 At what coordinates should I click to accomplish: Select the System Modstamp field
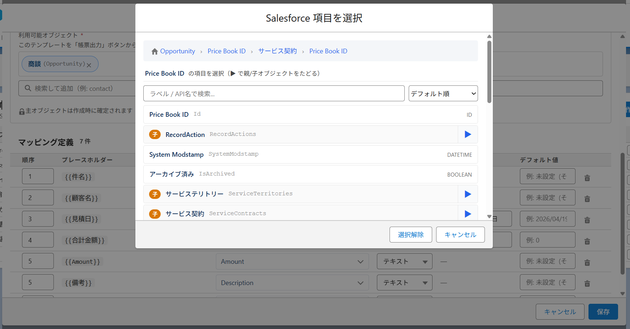click(310, 155)
